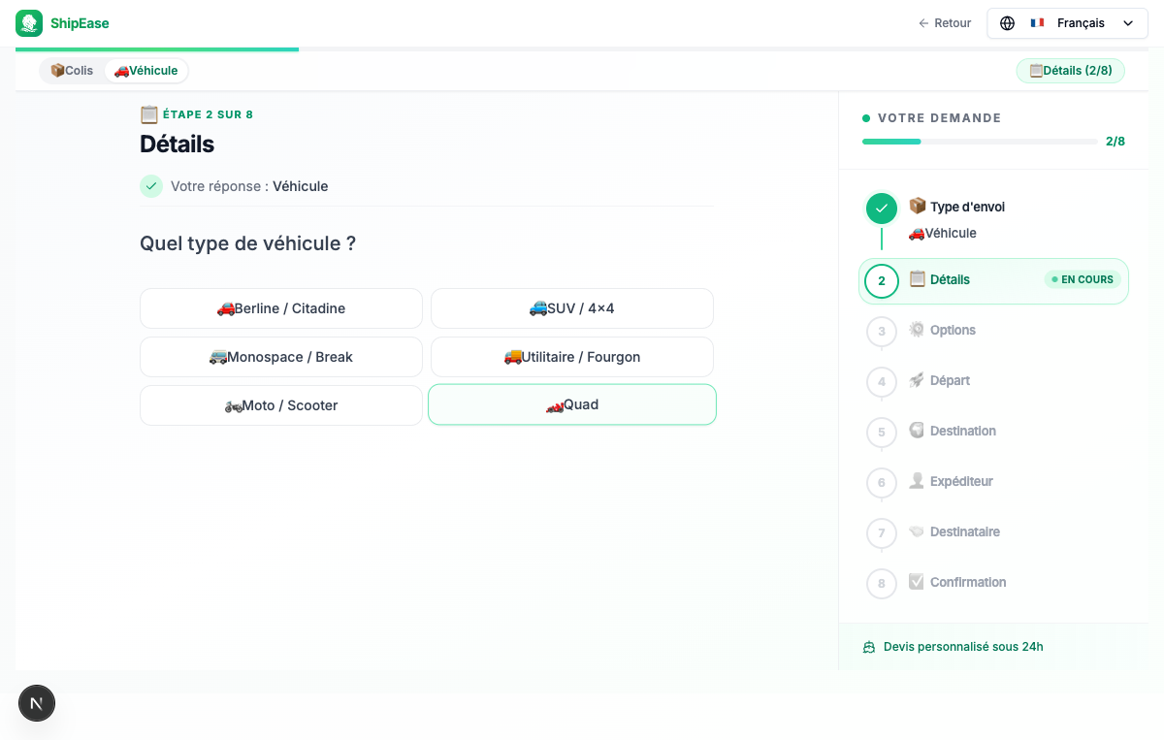Click the back arrow next to Retour
Screen dimensions: 1164x740
coord(923,23)
